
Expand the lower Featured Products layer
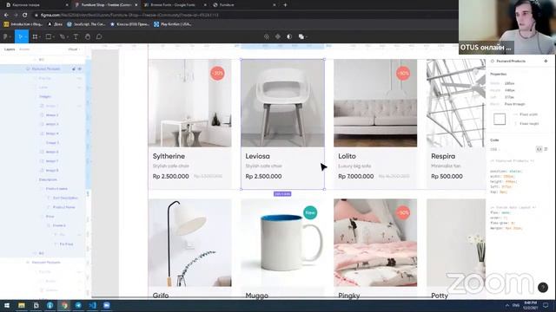pos(28,263)
